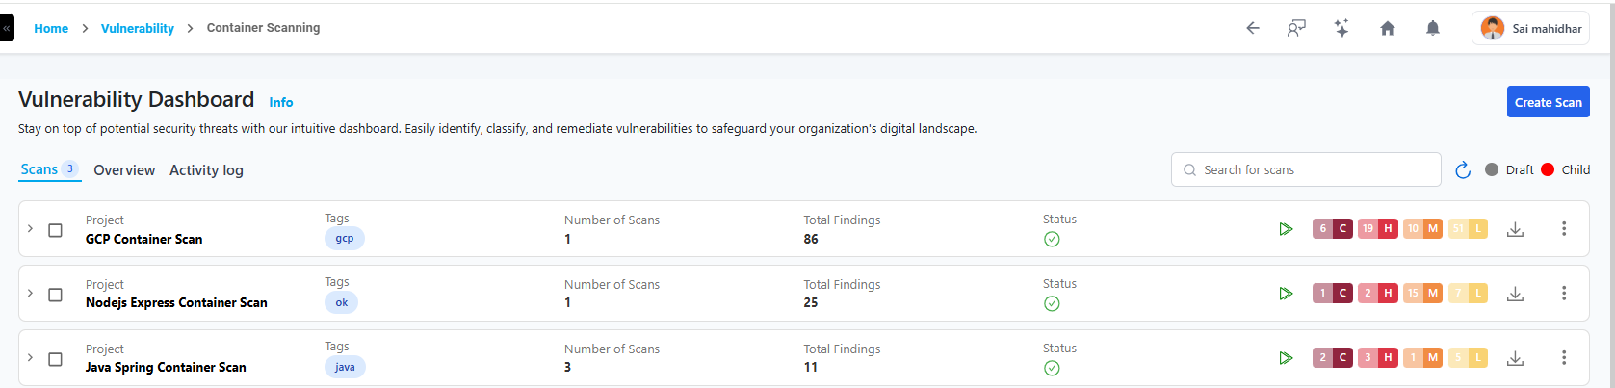Click the critical severity badge for GCP scan
Screen dimensions: 1615x388
coord(1332,229)
